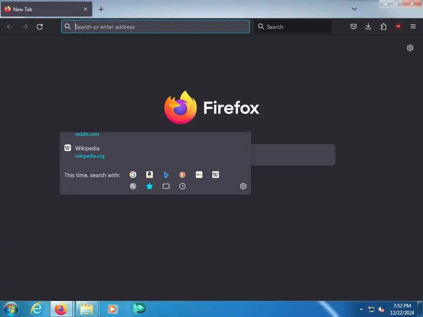Search bookmarks via the blue star icon

coord(150,186)
